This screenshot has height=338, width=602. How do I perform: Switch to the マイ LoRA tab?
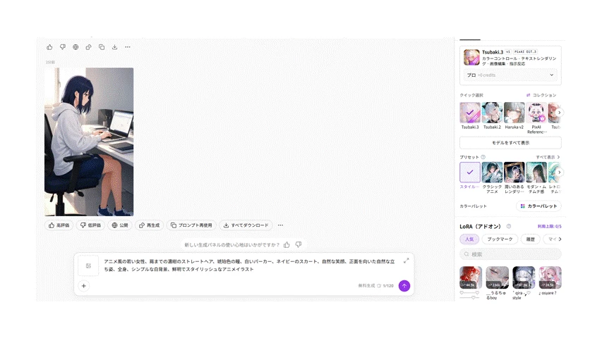[552, 239]
